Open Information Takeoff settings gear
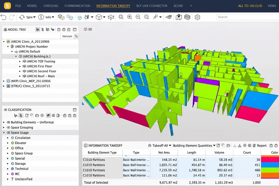 coord(250,146)
